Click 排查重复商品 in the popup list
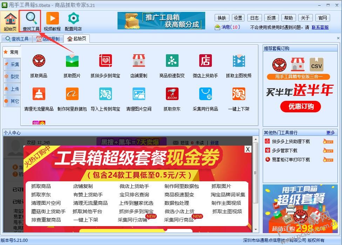342x245 pixels. click(46, 220)
